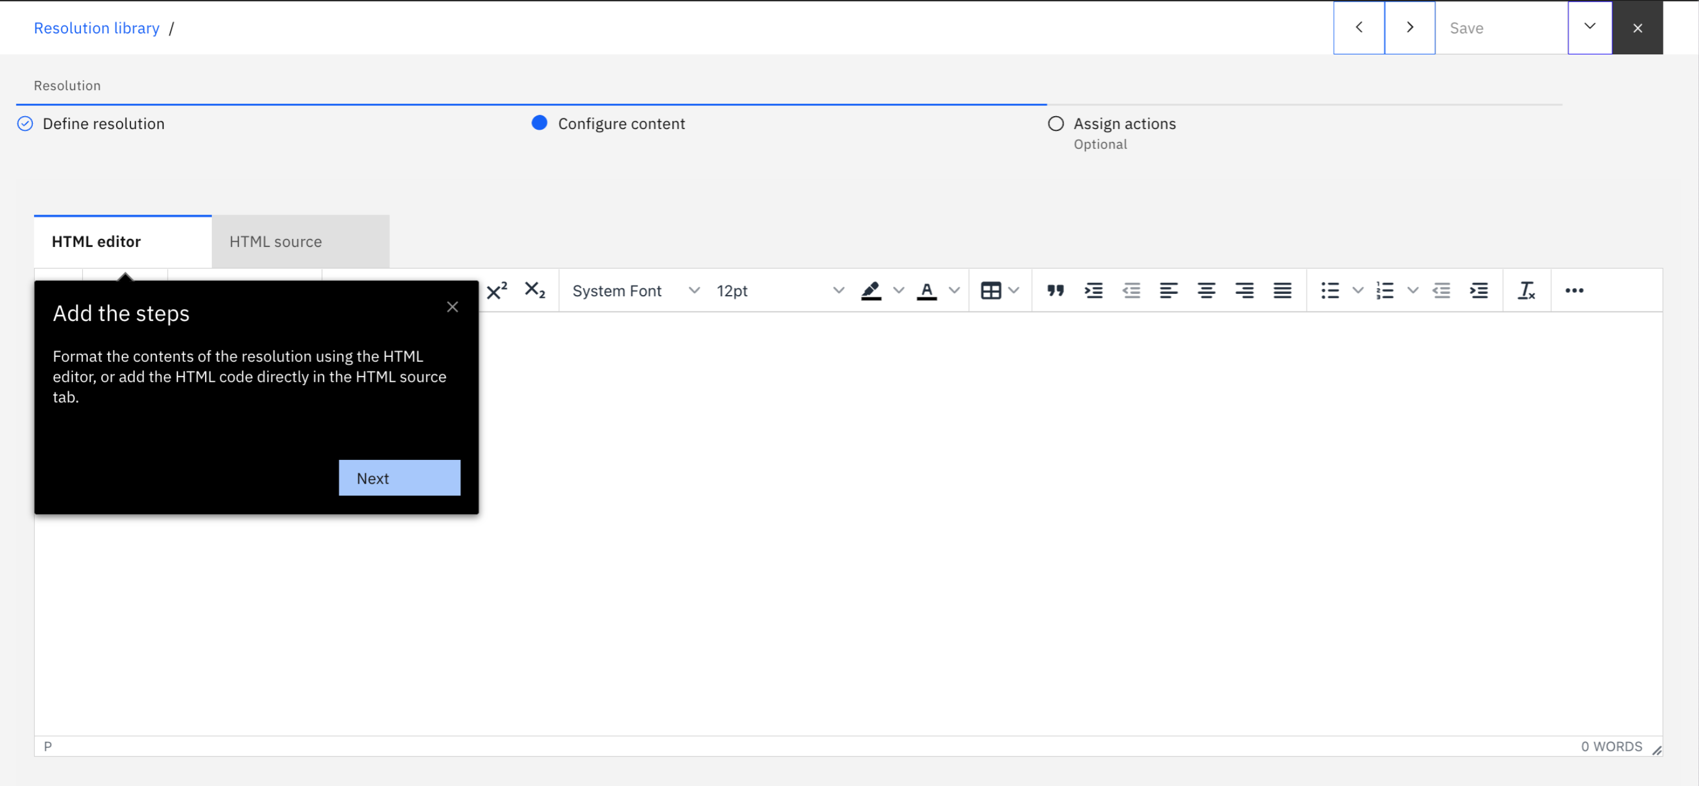
Task: Open the System Font family dropdown
Action: [x=635, y=291]
